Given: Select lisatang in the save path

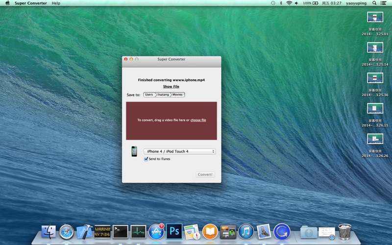Looking at the screenshot, I should [x=163, y=95].
